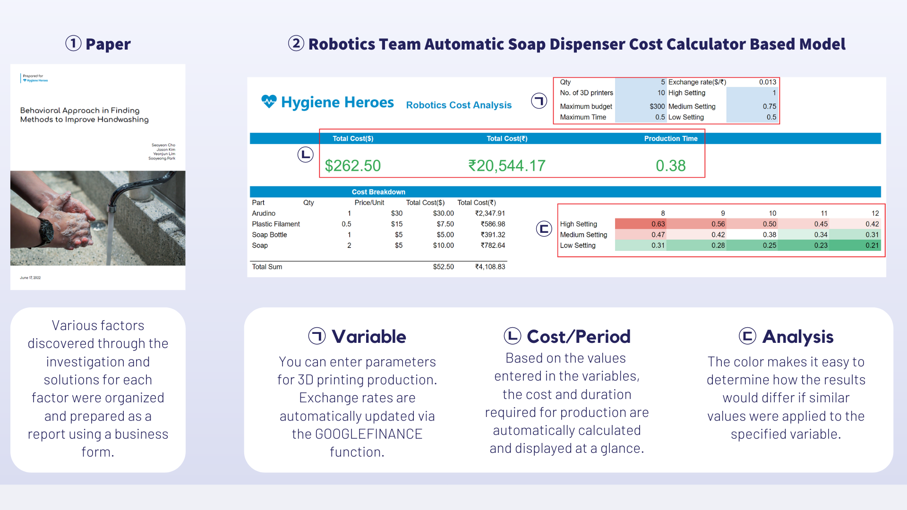This screenshot has width=907, height=510.
Task: Click the 'Variable' card heading
Action: click(x=369, y=337)
